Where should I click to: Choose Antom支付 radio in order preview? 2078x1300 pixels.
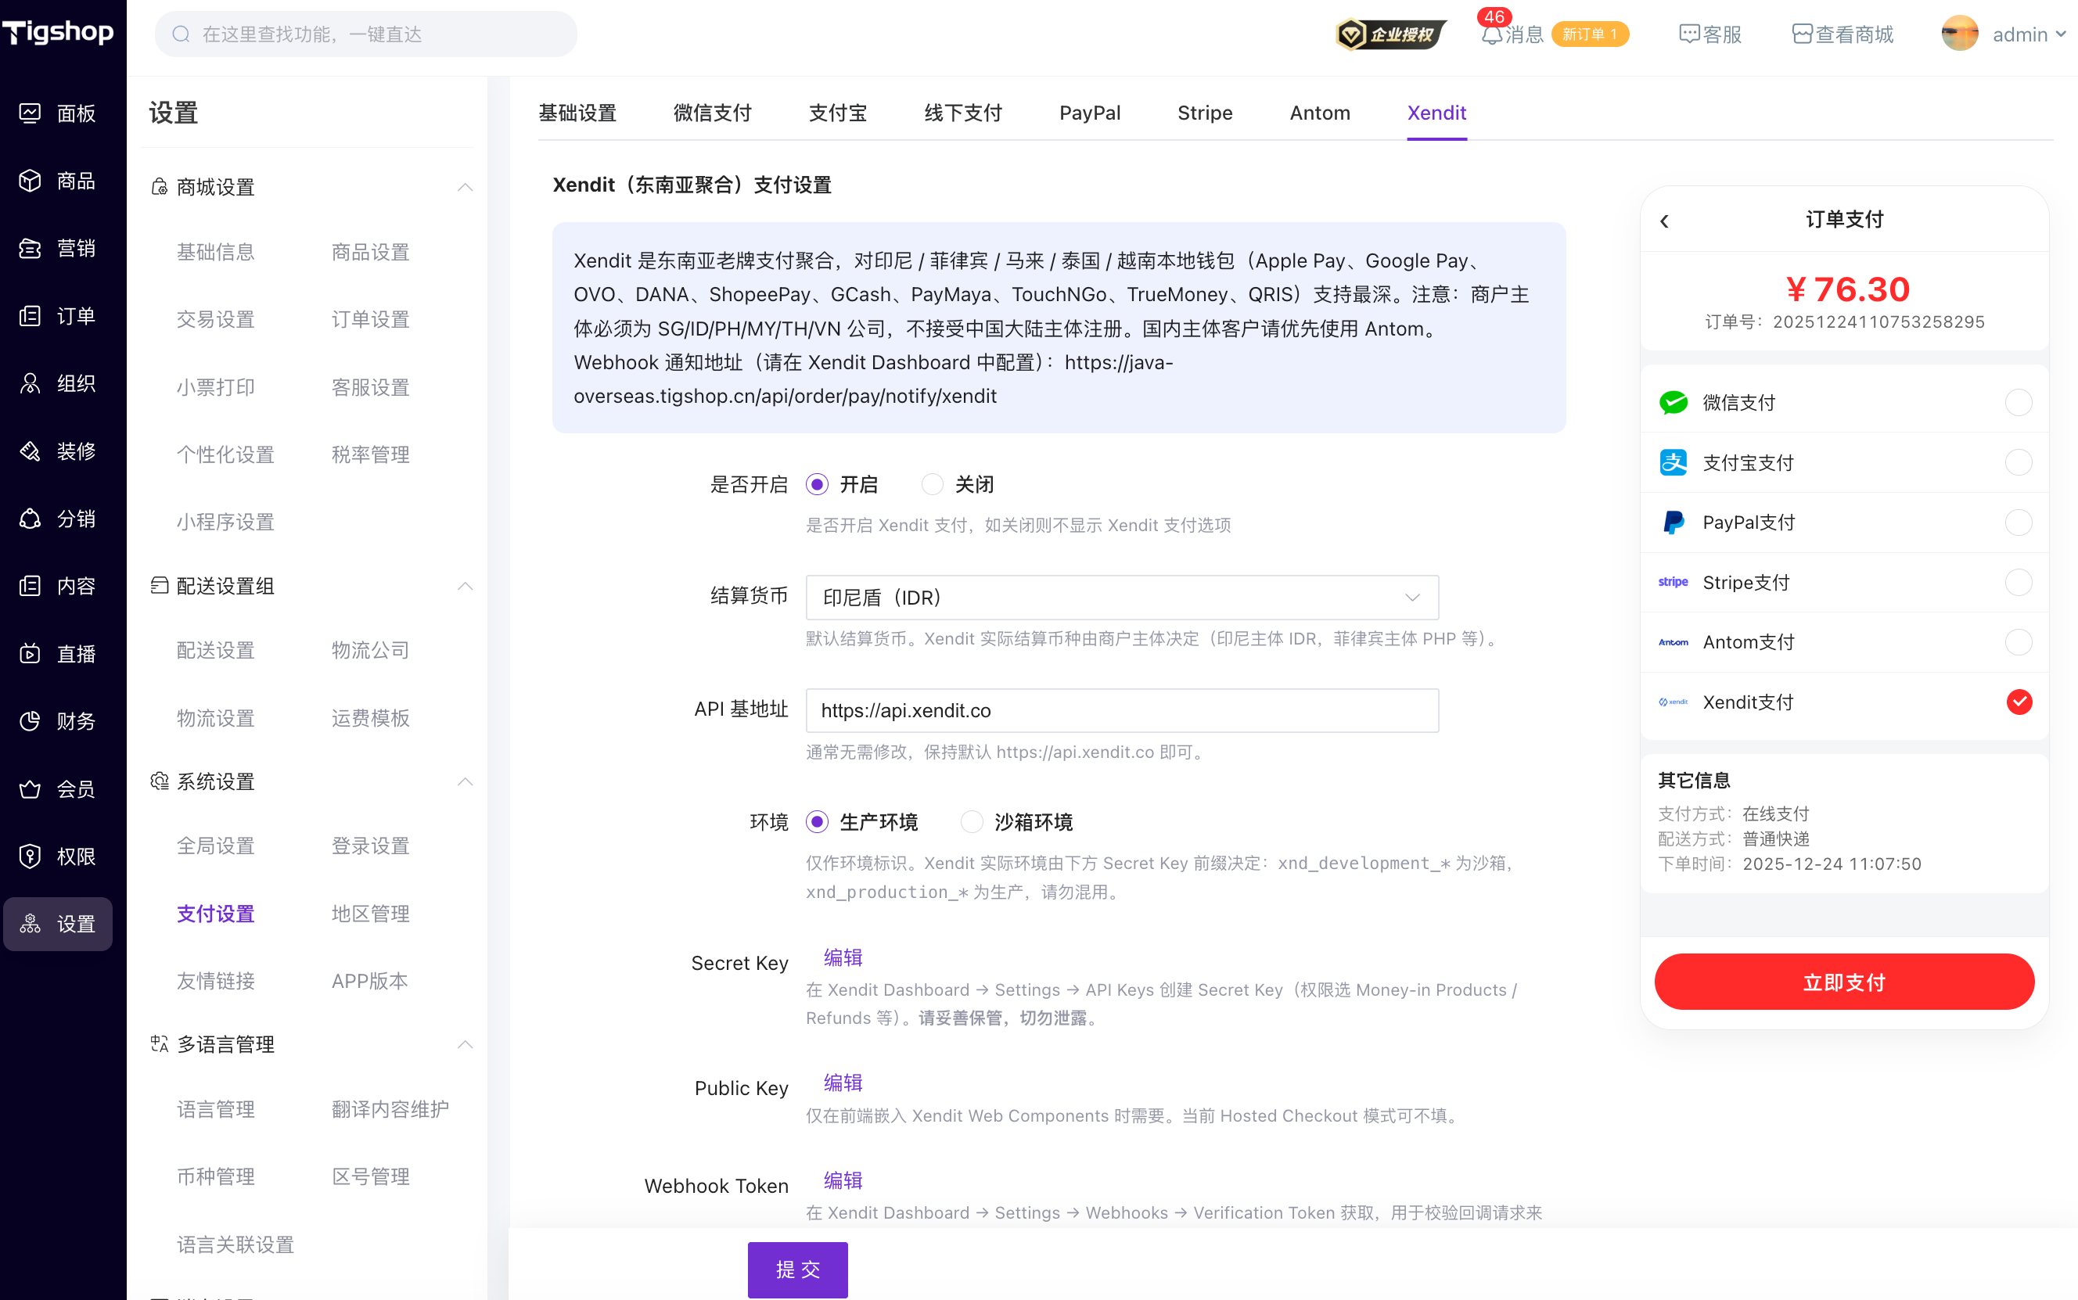[2019, 642]
